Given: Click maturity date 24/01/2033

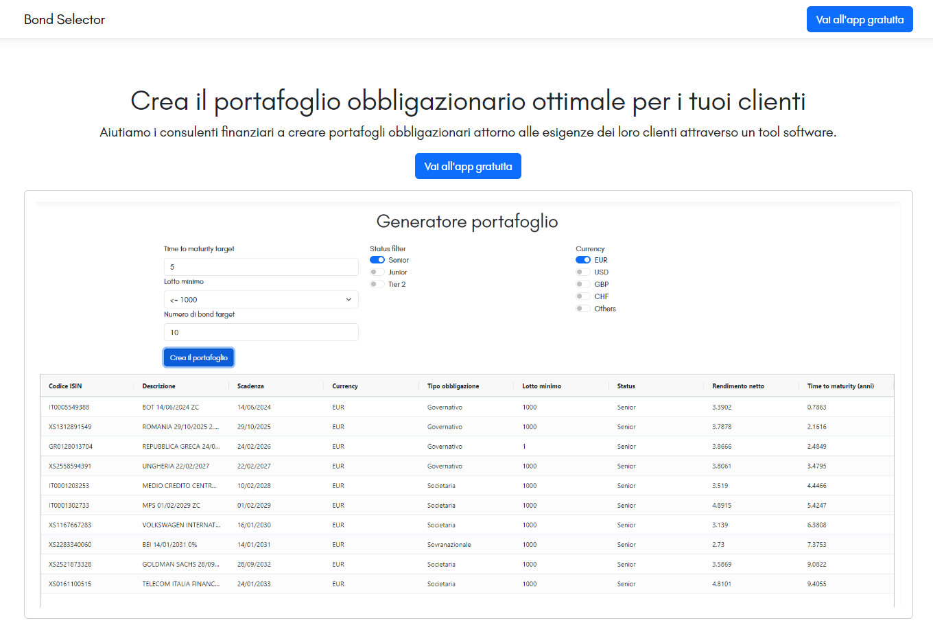Looking at the screenshot, I should coord(254,585).
